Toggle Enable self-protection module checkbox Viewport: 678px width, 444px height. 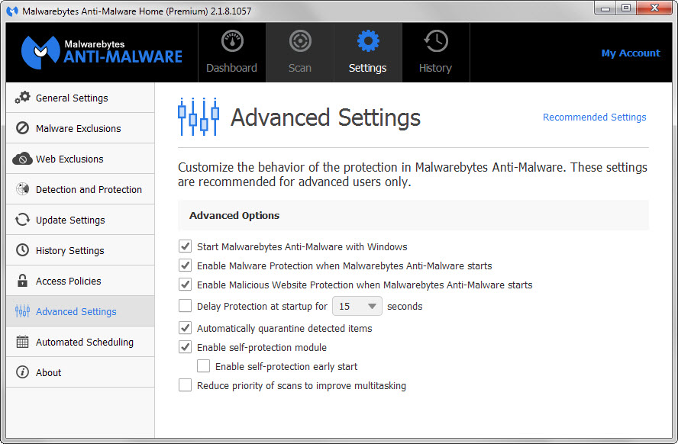pyautogui.click(x=185, y=347)
